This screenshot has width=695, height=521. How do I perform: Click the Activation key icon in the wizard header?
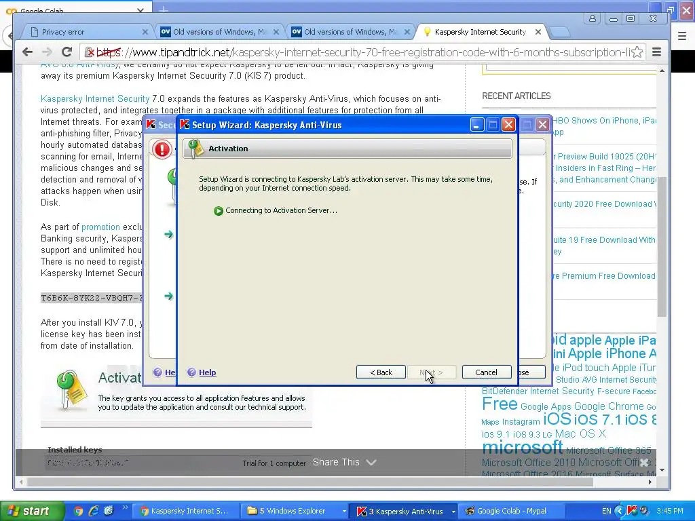pyautogui.click(x=195, y=149)
